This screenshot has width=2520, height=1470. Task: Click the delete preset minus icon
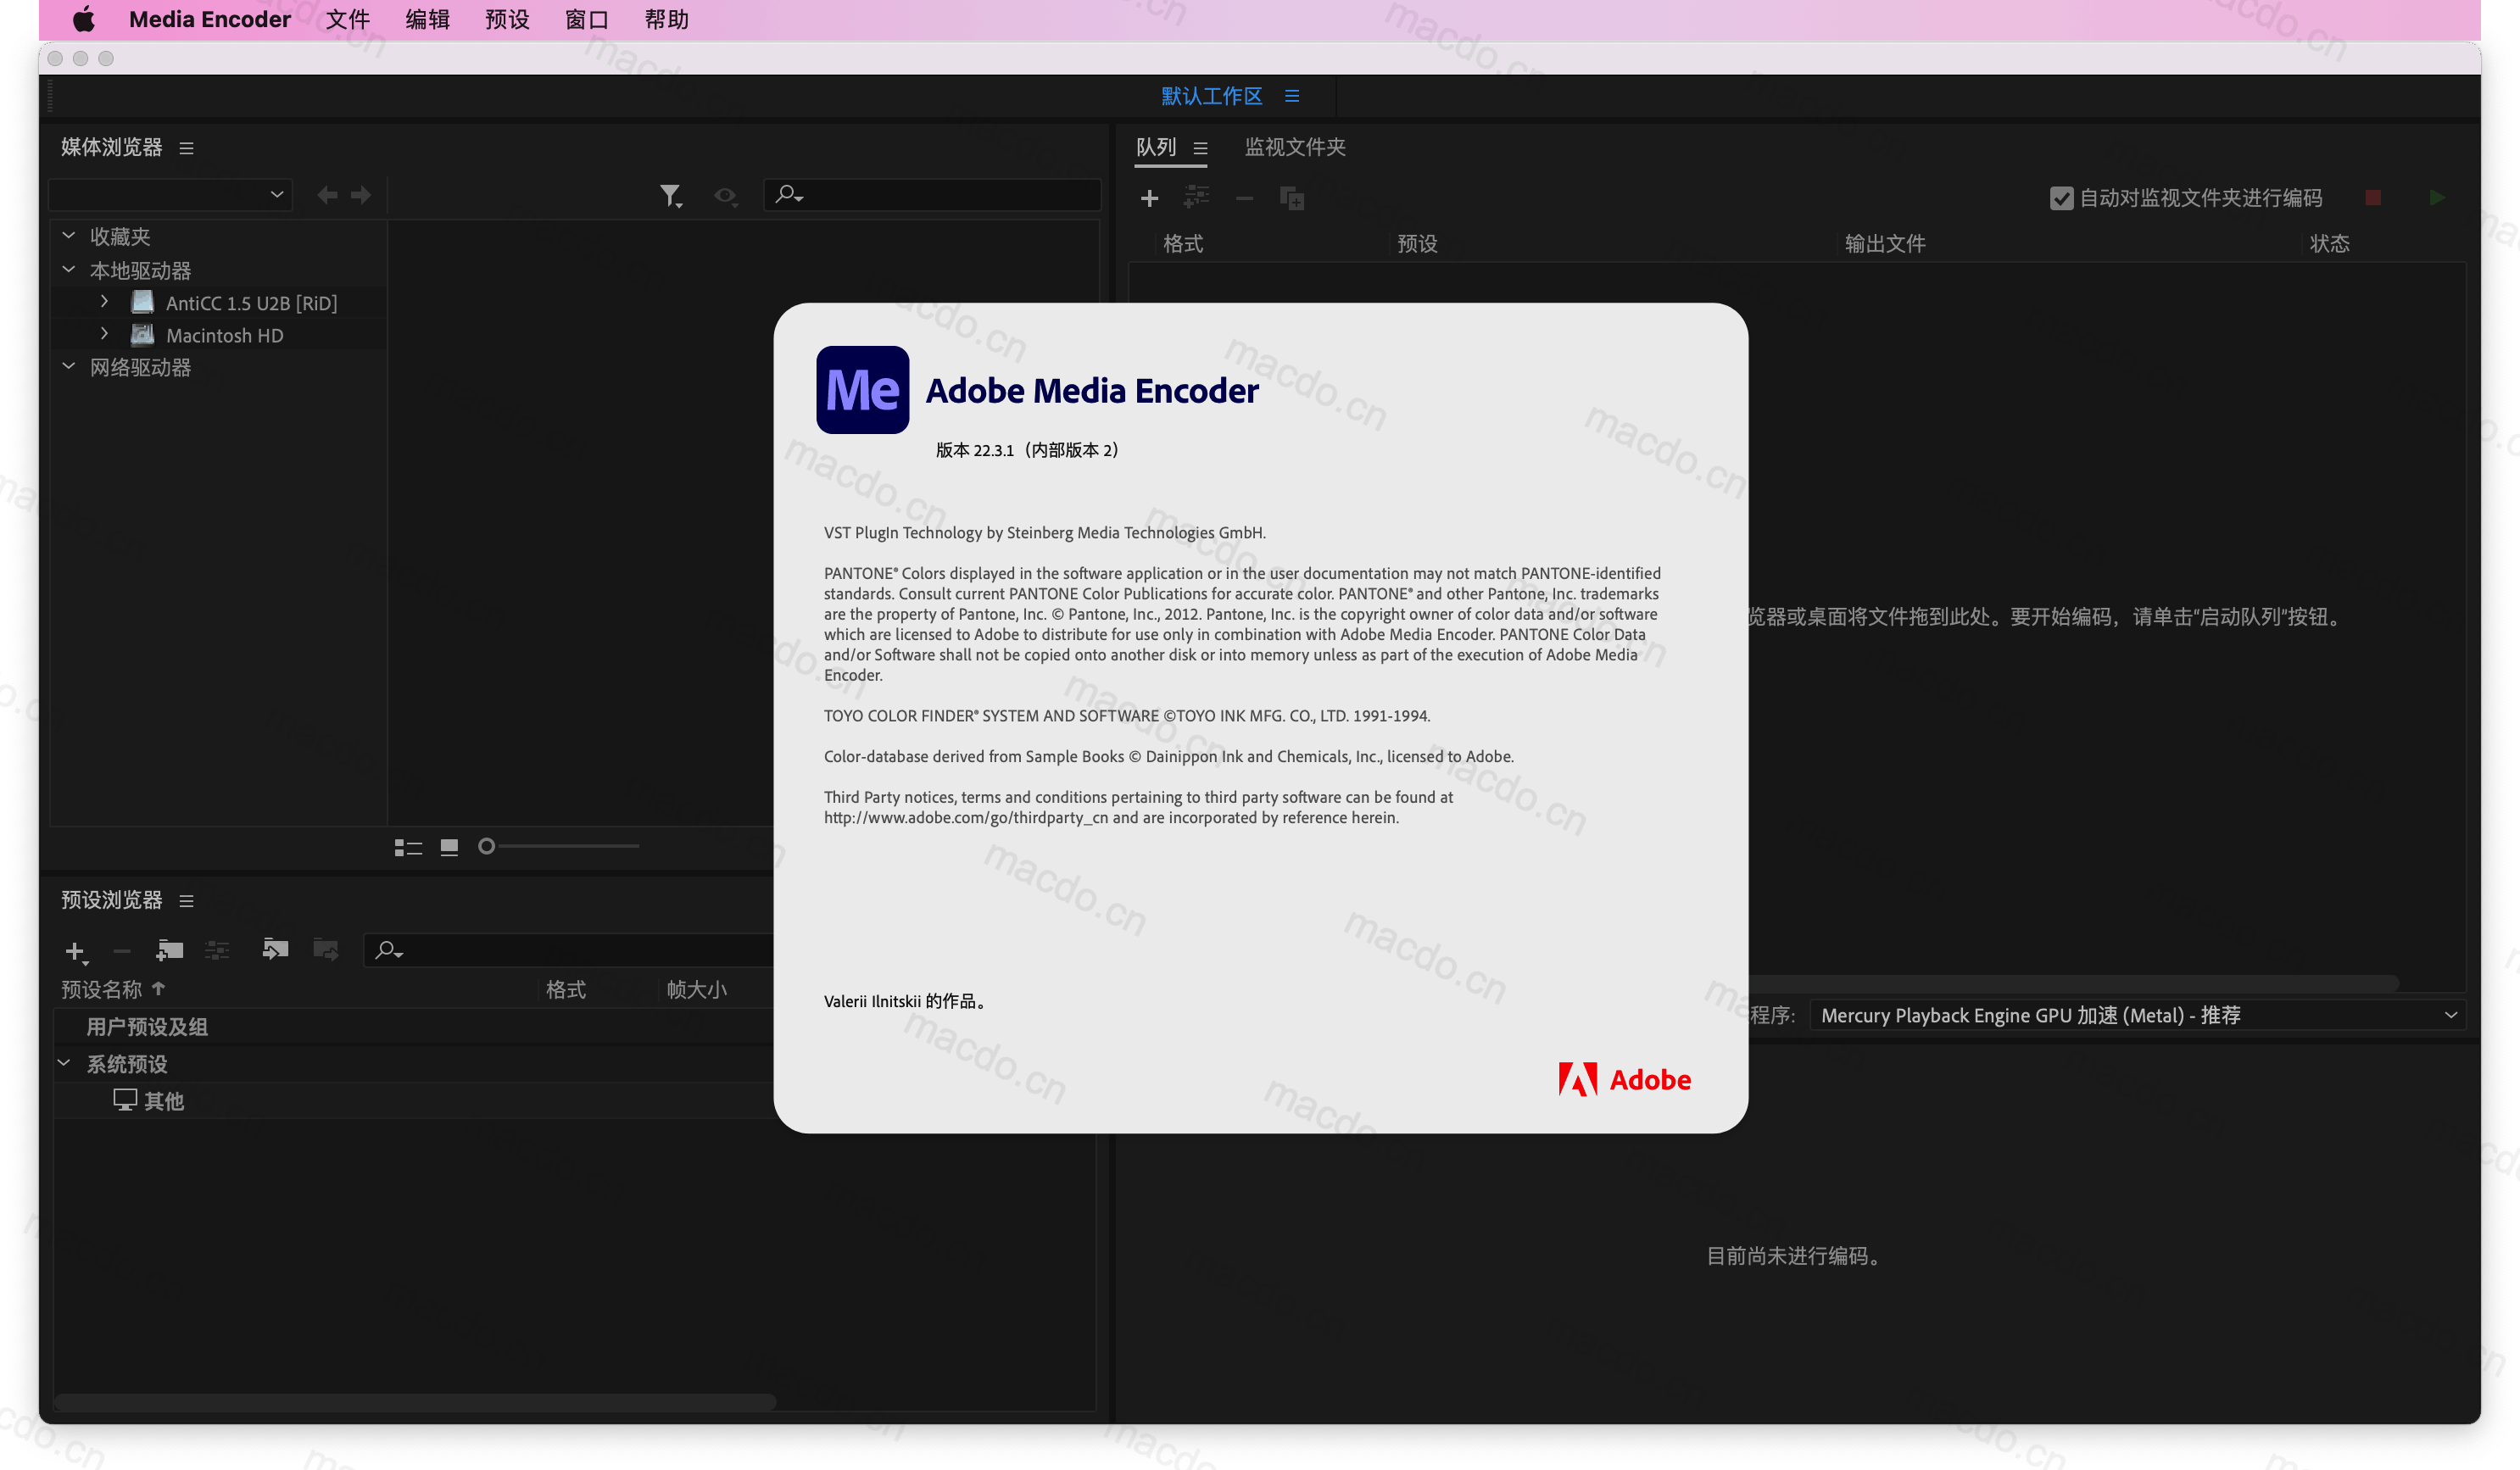pyautogui.click(x=122, y=950)
